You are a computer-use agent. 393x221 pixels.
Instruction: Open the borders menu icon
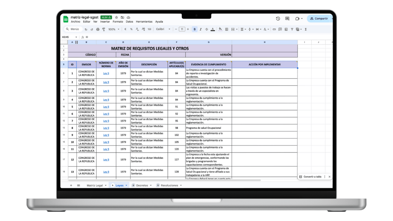227,29
